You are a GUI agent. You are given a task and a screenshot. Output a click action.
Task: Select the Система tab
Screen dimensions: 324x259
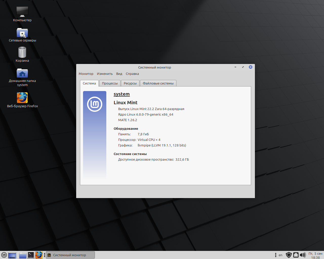click(89, 83)
